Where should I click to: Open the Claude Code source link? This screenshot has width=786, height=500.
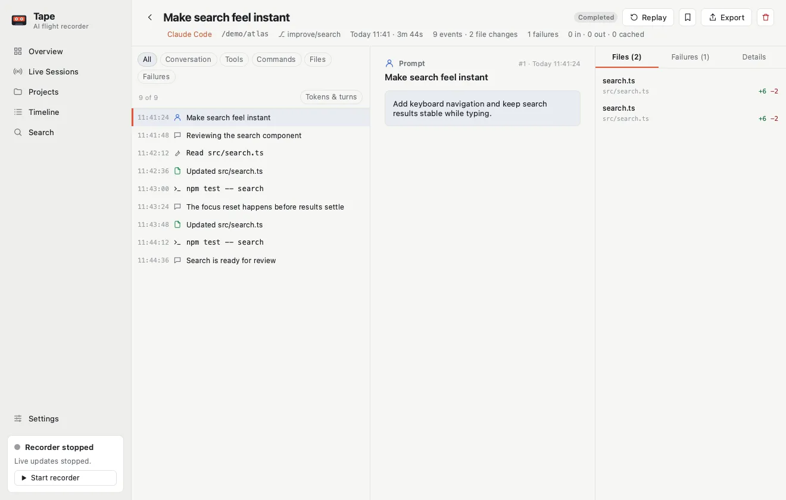189,35
